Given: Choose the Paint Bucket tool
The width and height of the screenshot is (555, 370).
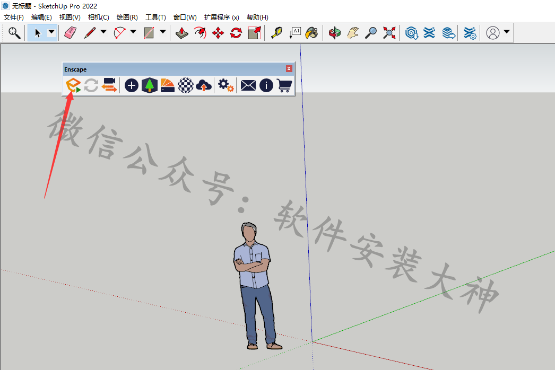Looking at the screenshot, I should 312,33.
